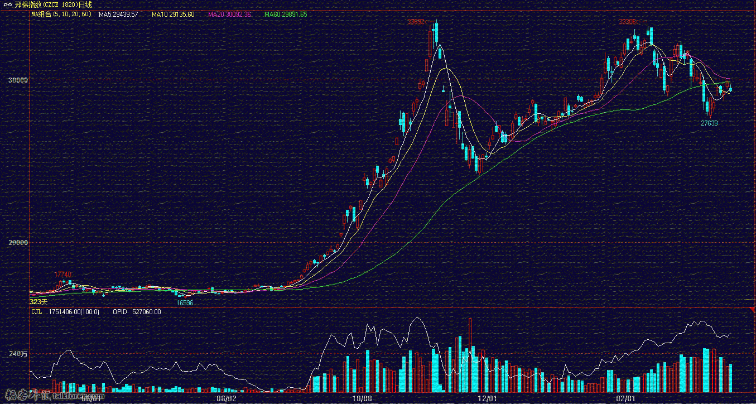This screenshot has height=404, width=756.
Task: Click the green MA60 29891.65 value
Action: 286,15
